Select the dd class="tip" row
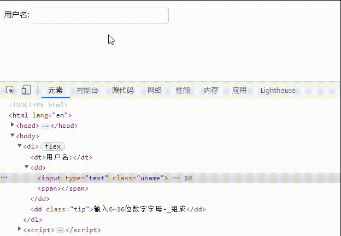Image resolution: width=341 pixels, height=236 pixels. tap(118, 209)
